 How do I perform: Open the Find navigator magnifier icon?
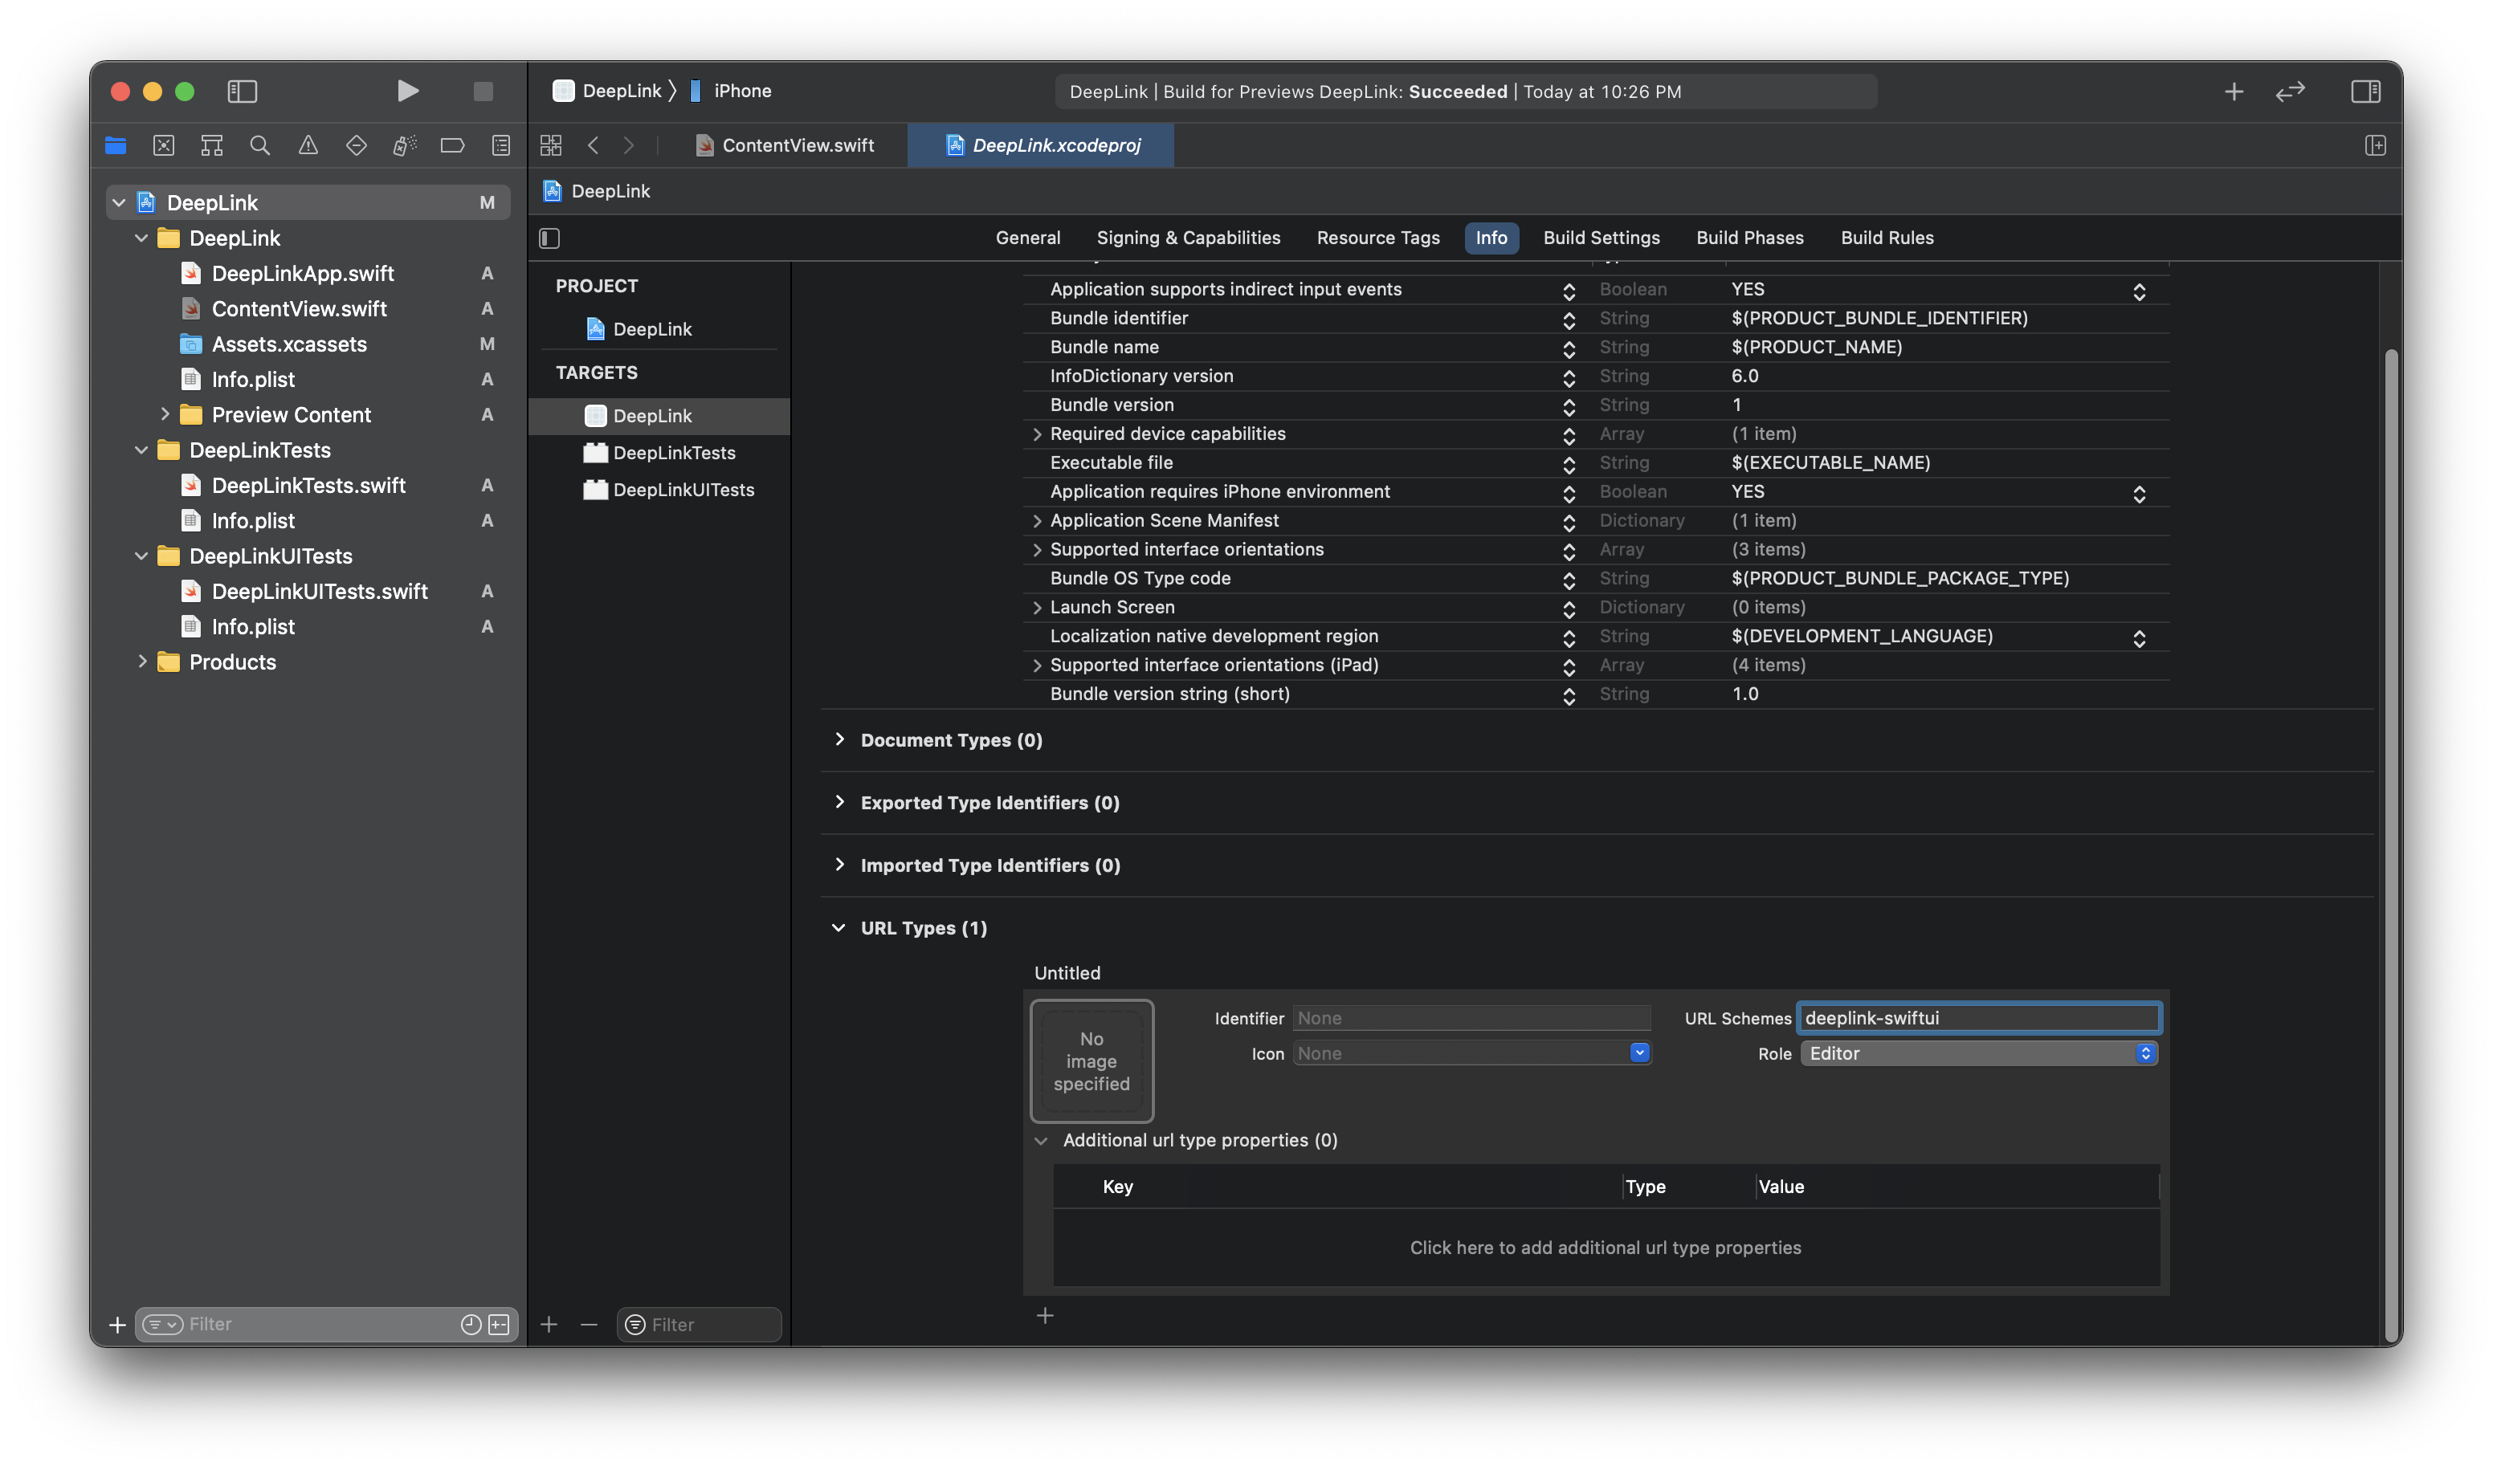pyautogui.click(x=260, y=145)
